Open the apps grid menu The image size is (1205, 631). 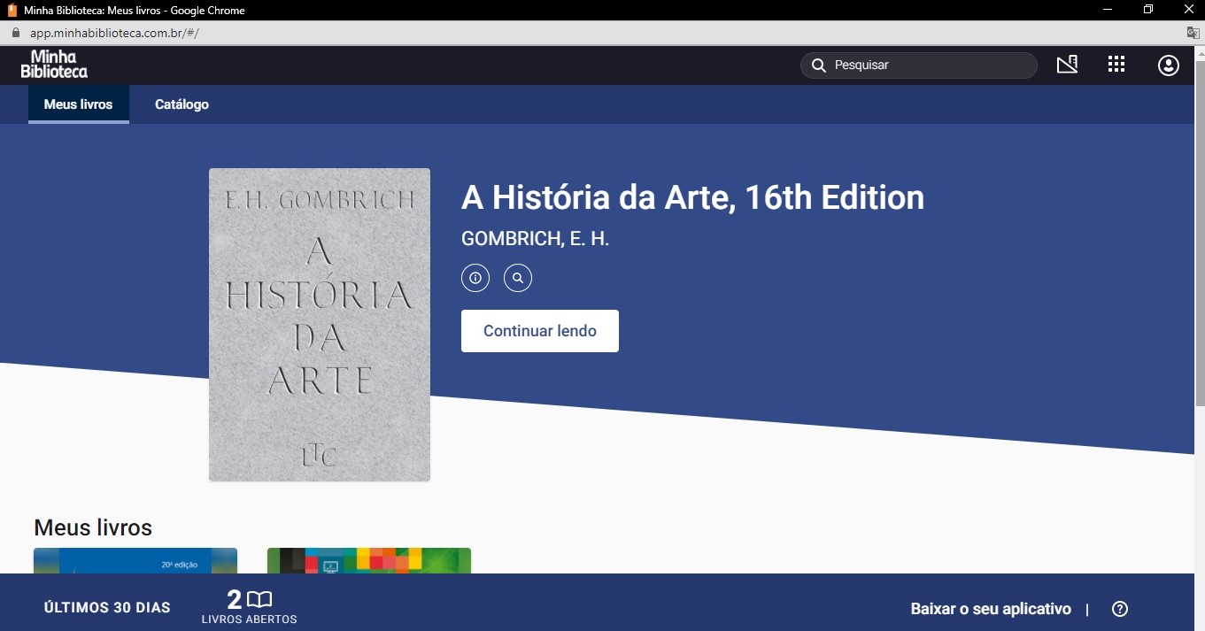(1116, 65)
